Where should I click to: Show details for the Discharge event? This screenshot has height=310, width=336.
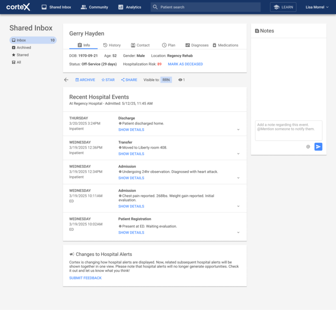[131, 130]
